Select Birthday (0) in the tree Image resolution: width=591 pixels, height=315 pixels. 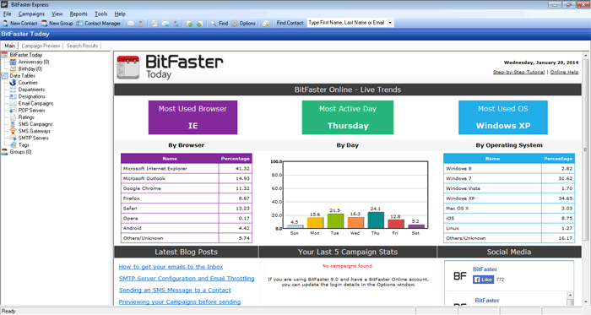[x=30, y=69]
